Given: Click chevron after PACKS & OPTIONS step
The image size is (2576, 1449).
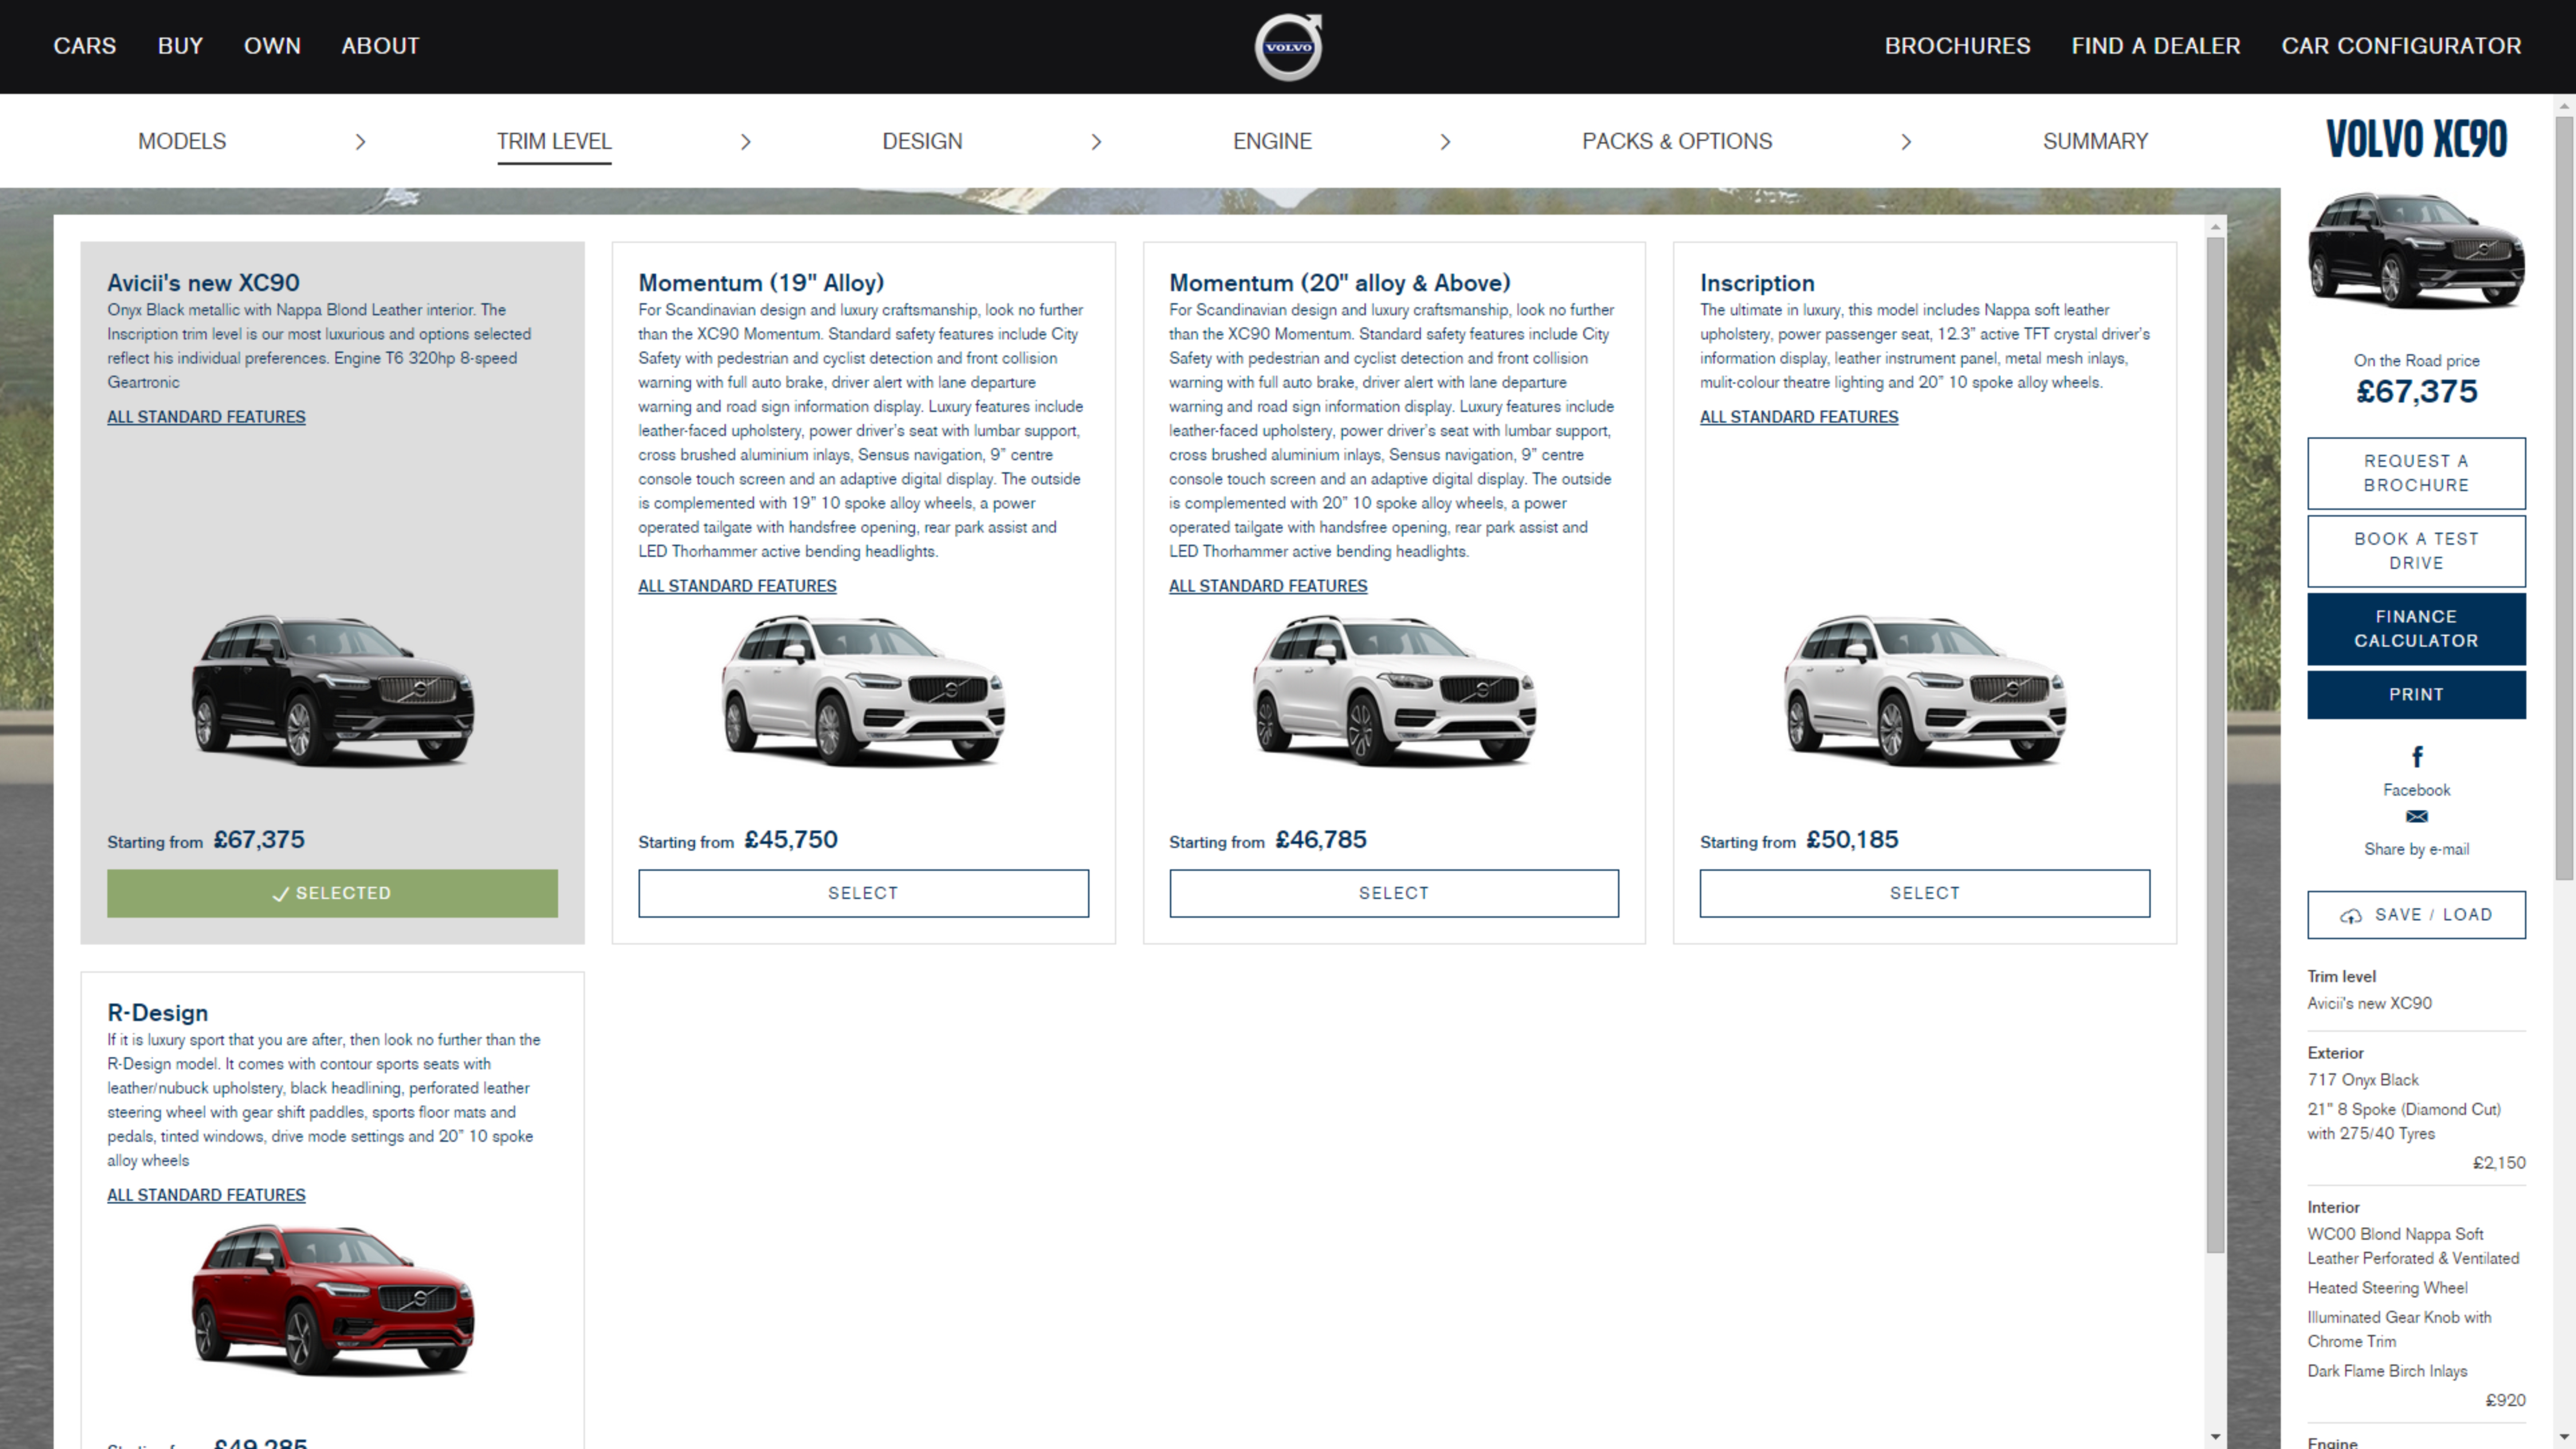Looking at the screenshot, I should 1906,142.
